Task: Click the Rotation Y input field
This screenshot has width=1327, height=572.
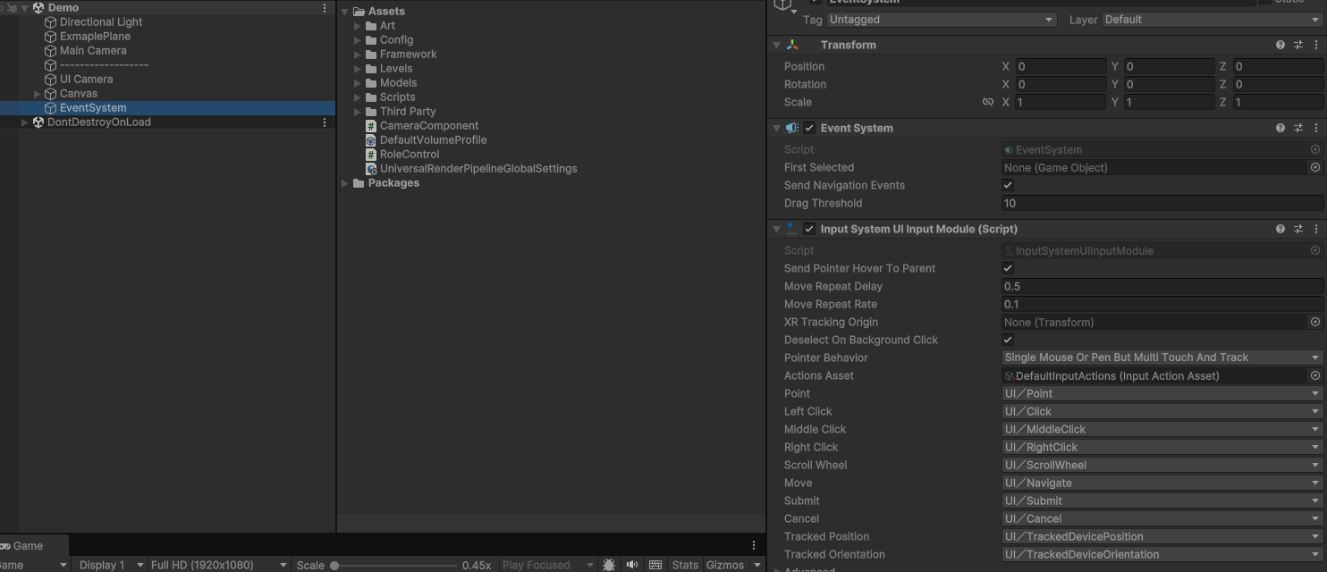Action: pyautogui.click(x=1169, y=84)
